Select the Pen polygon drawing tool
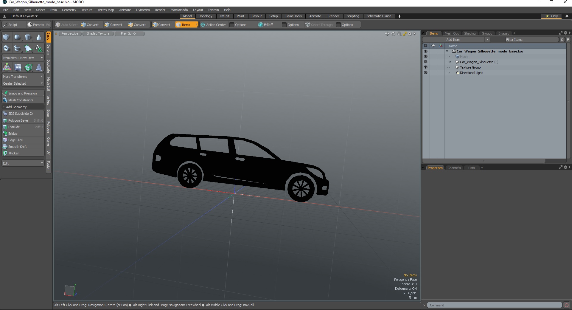 (x=28, y=48)
